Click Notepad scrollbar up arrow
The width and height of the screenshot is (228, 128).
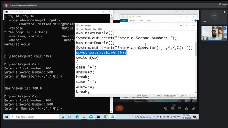coord(196,32)
